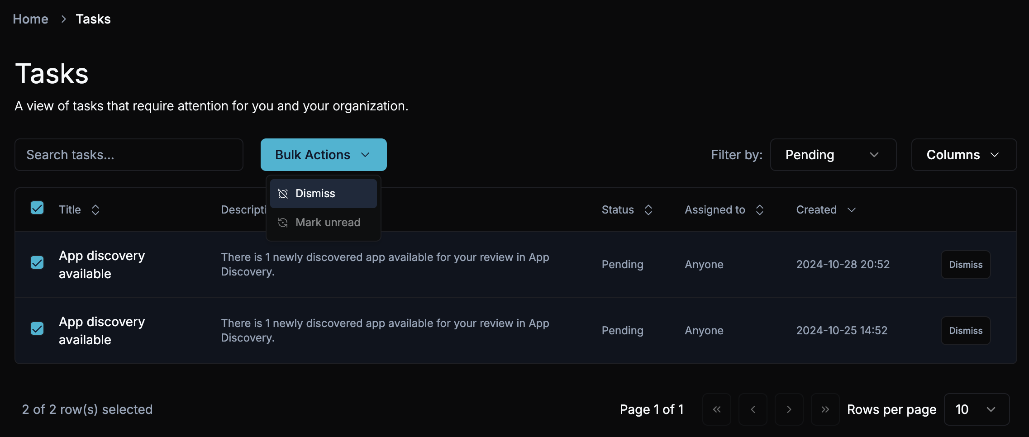
Task: Collapse the Bulk Actions dropdown
Action: [x=323, y=154]
